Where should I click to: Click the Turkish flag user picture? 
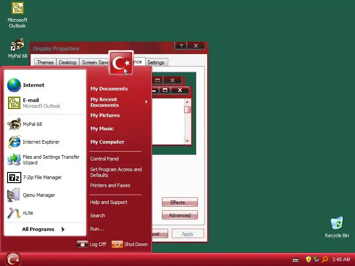pyautogui.click(x=121, y=63)
